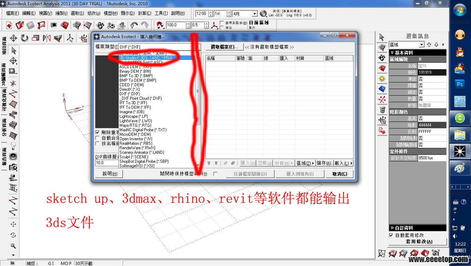Open the 模型(M) menu
This screenshot has width=471, height=266.
[x=110, y=13]
